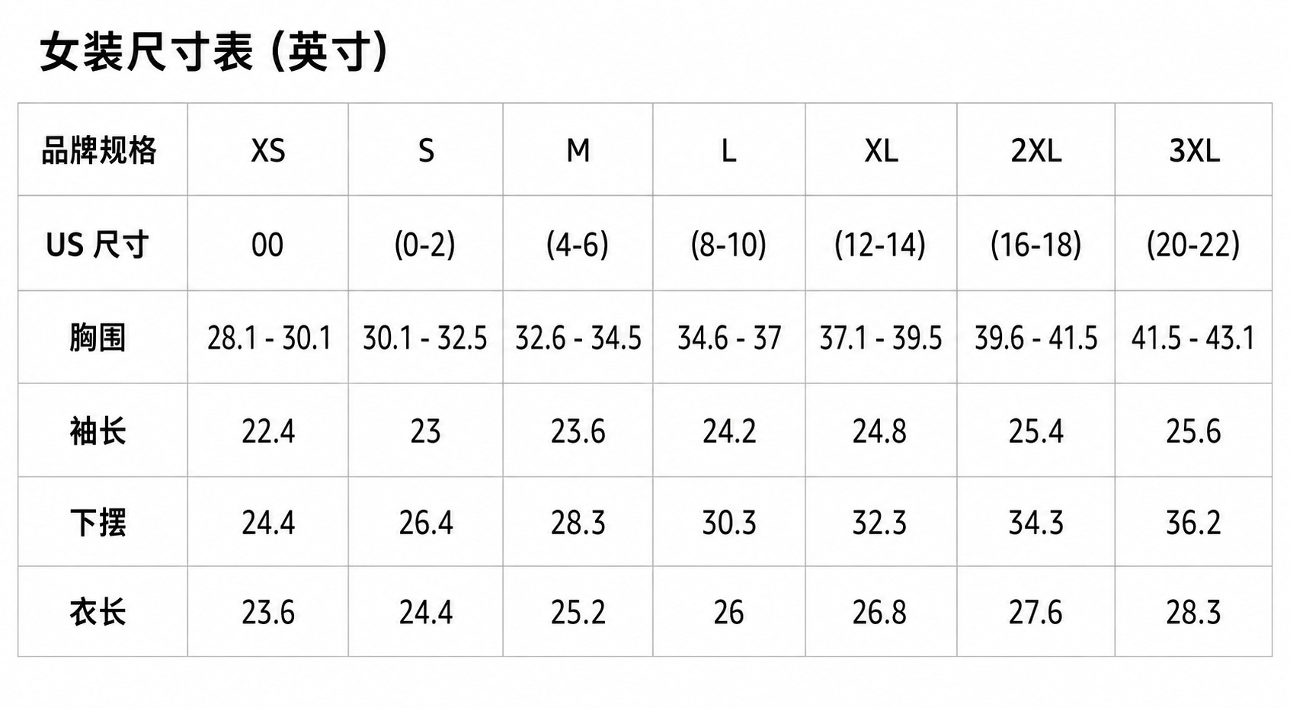The height and width of the screenshot is (708, 1290).
Task: Click hem value 36.2 for 3XL
Action: [1193, 524]
